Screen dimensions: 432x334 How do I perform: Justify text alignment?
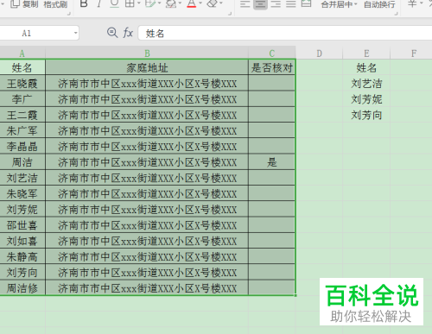coord(291,3)
